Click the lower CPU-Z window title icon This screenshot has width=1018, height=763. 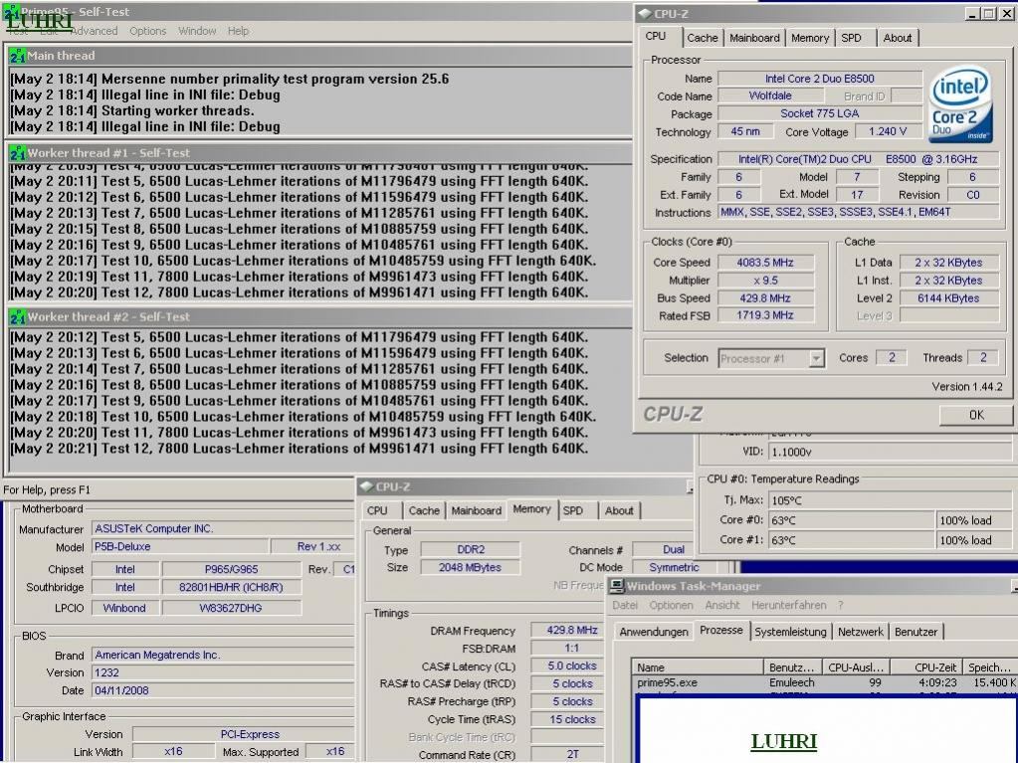coord(367,486)
